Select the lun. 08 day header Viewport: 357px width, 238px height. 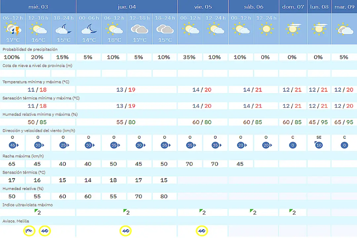319,7
